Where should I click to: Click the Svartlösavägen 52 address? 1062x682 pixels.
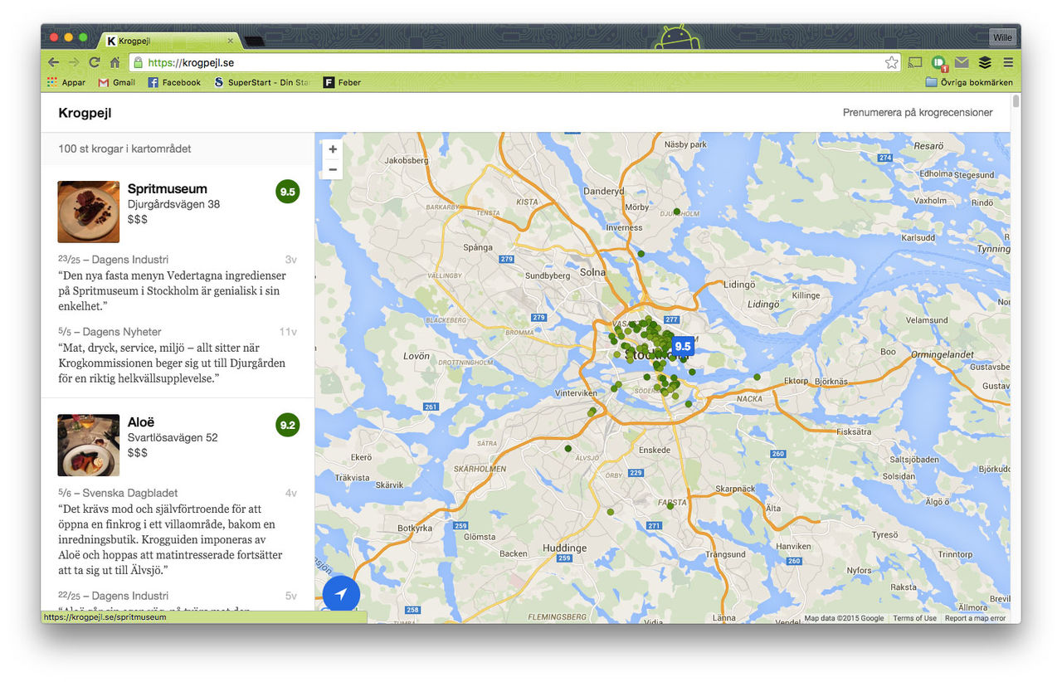173,437
